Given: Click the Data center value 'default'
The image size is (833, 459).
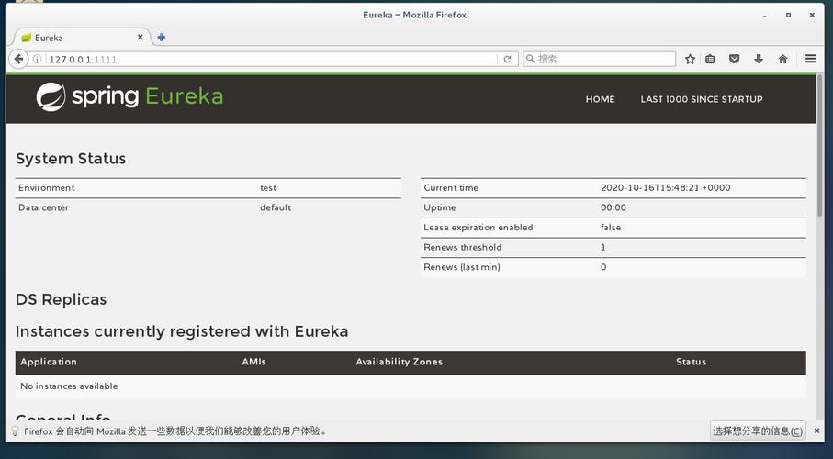Looking at the screenshot, I should pos(276,207).
